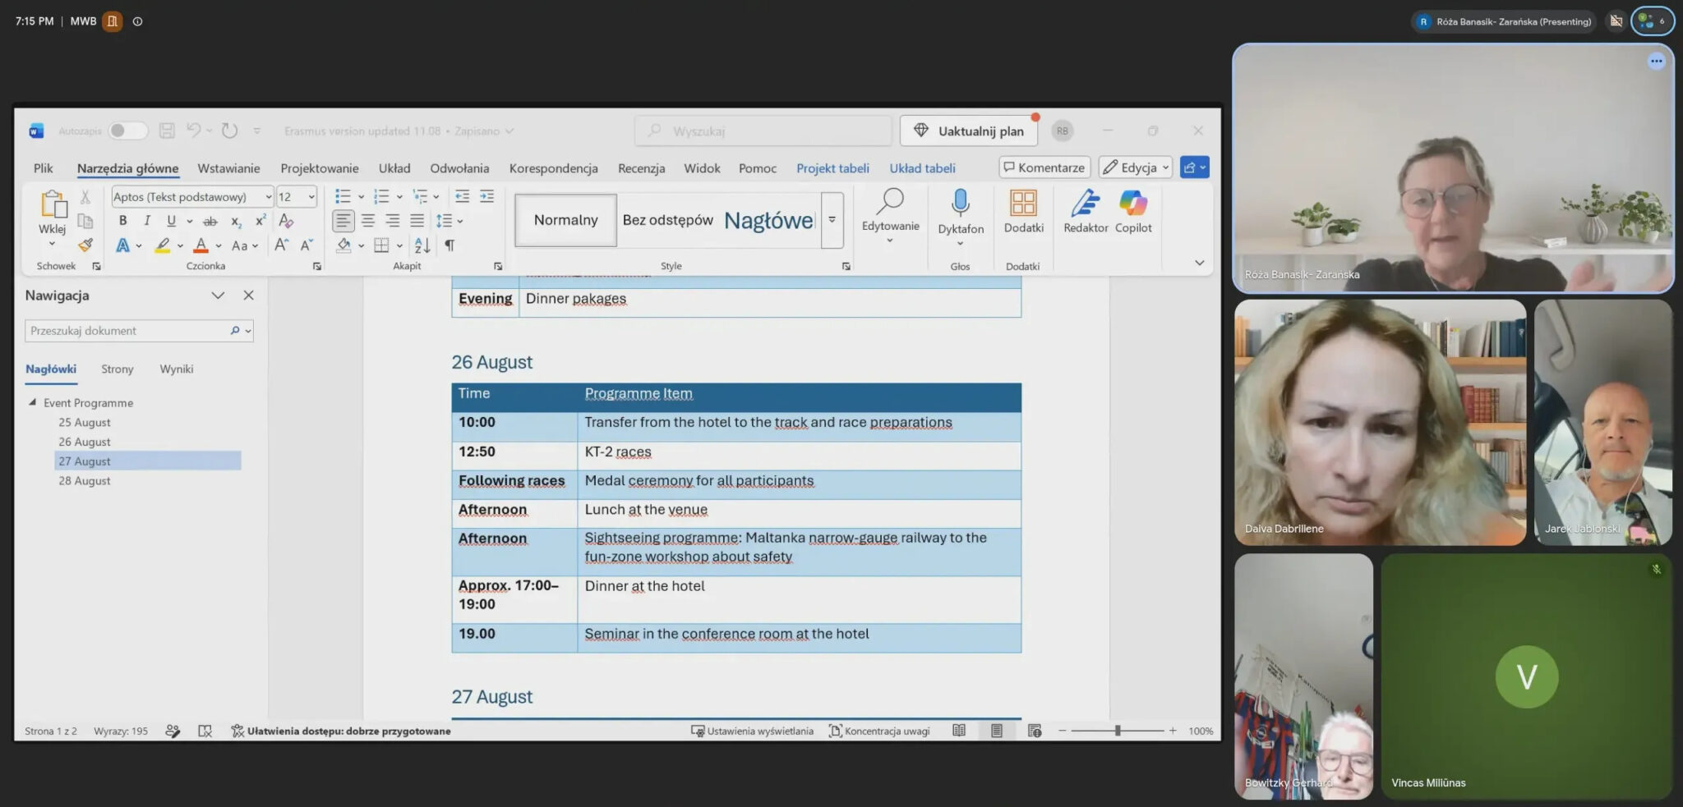
Task: Start a numbered list
Action: click(381, 196)
